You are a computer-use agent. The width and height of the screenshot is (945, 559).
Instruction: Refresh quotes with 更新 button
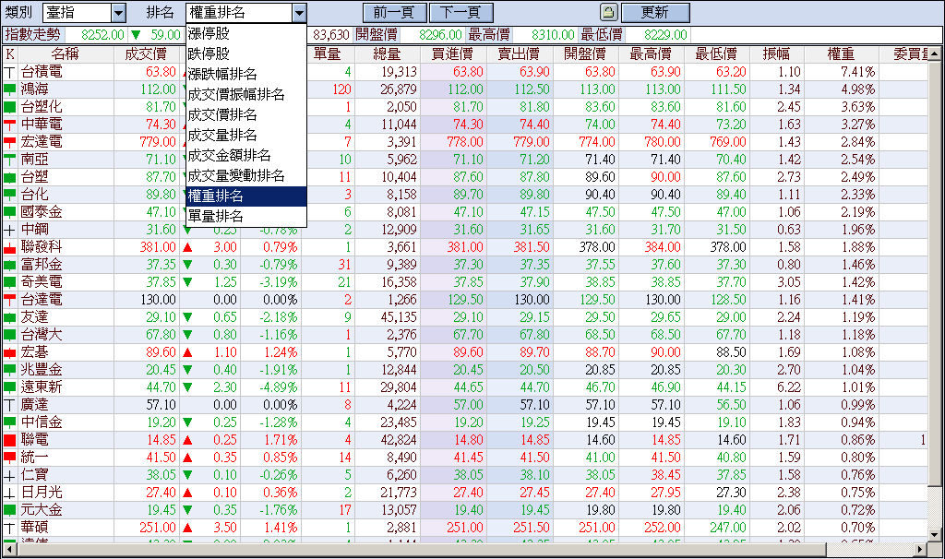pyautogui.click(x=655, y=13)
